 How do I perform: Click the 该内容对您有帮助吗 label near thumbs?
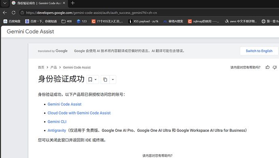pos(245,67)
